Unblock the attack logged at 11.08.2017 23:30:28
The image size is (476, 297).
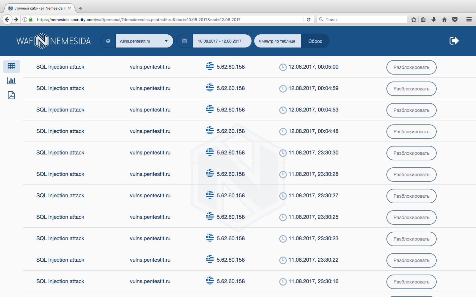(412, 175)
